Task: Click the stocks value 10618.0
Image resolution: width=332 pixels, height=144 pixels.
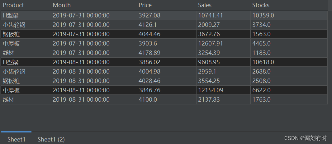Action: point(263,62)
